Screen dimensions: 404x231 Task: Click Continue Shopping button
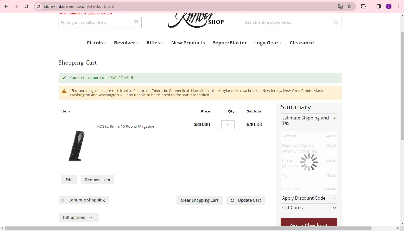tap(84, 200)
